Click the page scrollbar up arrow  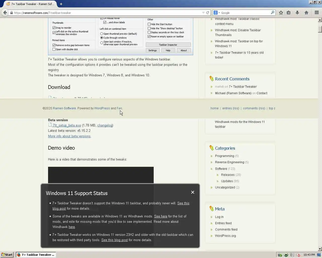[x=320, y=20]
